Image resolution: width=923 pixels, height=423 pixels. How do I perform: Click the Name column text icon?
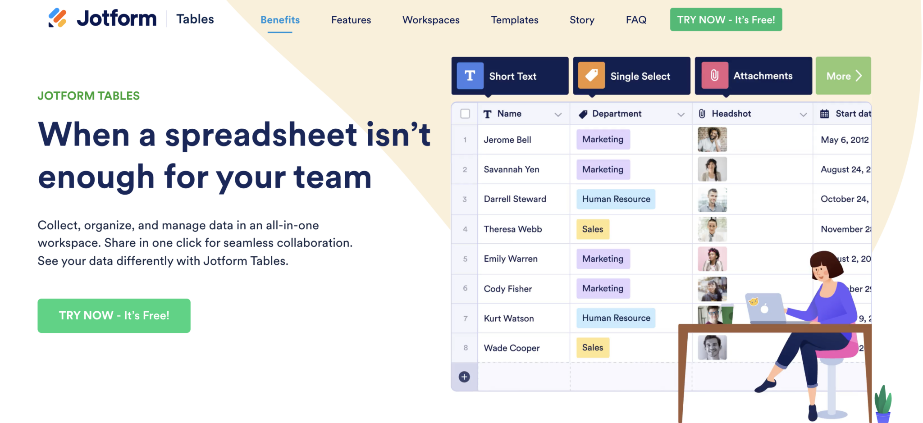(487, 114)
